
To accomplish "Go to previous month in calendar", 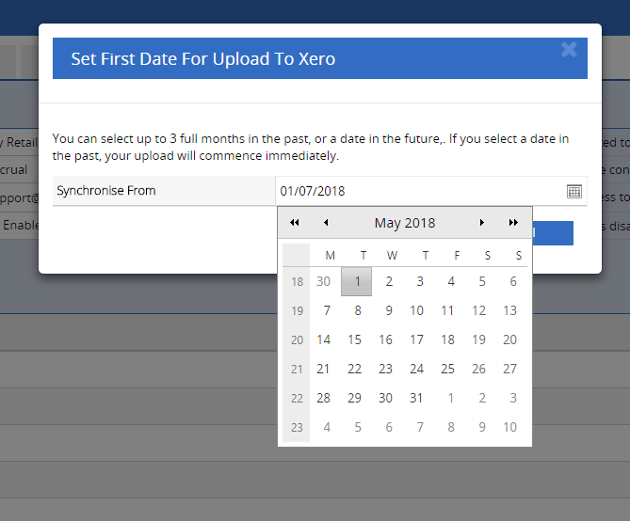I will tap(326, 223).
